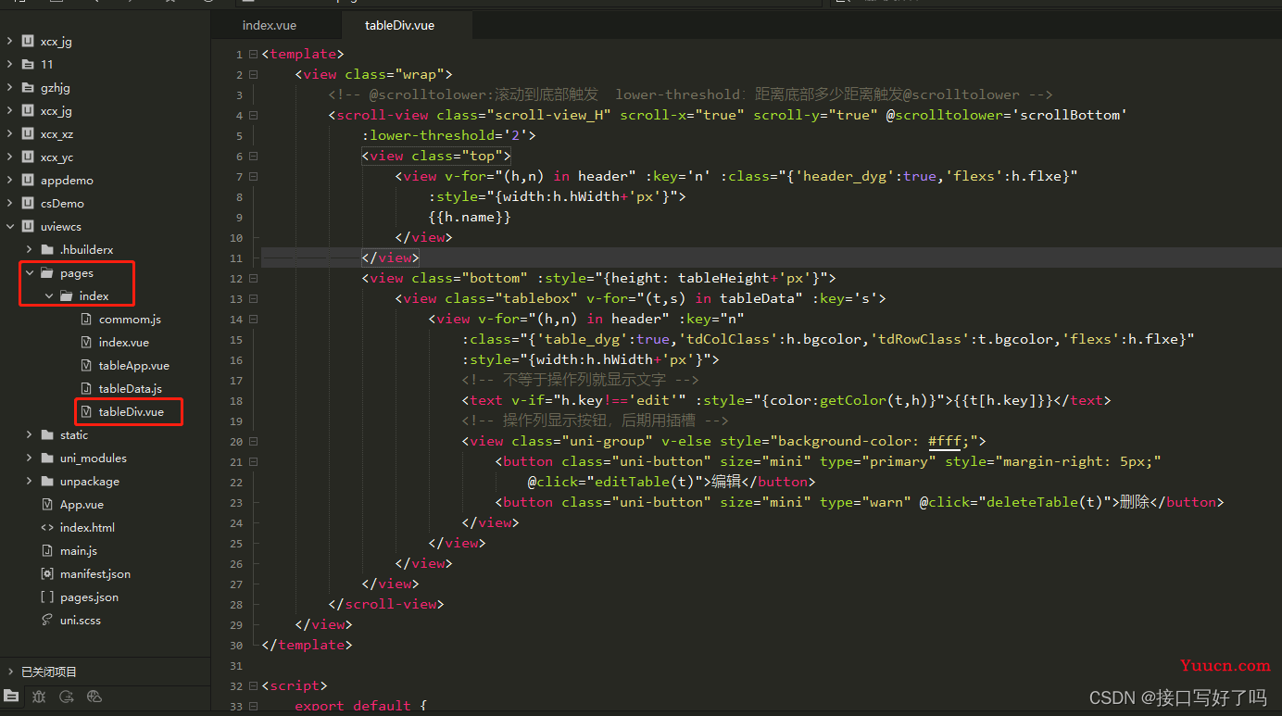The height and width of the screenshot is (716, 1282).
Task: Expand the static folder chevron
Action: [30, 435]
